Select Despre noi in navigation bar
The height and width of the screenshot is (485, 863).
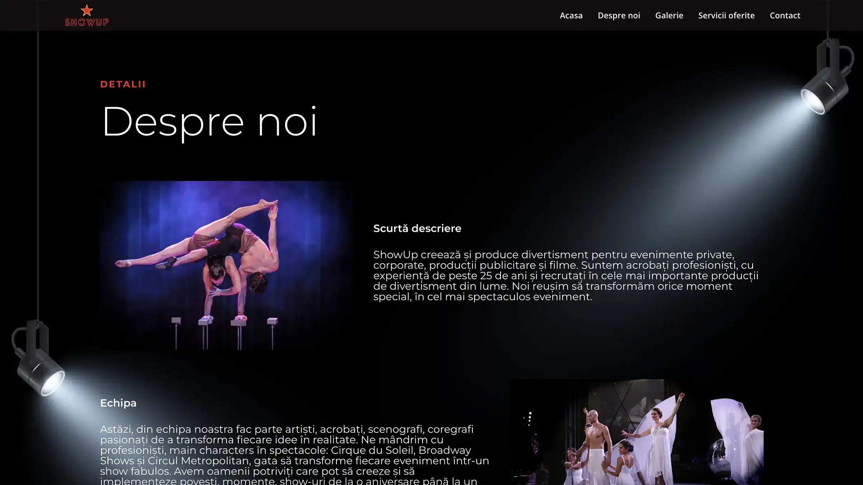pyautogui.click(x=619, y=15)
